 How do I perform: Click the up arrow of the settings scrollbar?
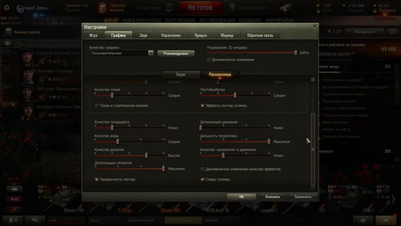tap(313, 80)
